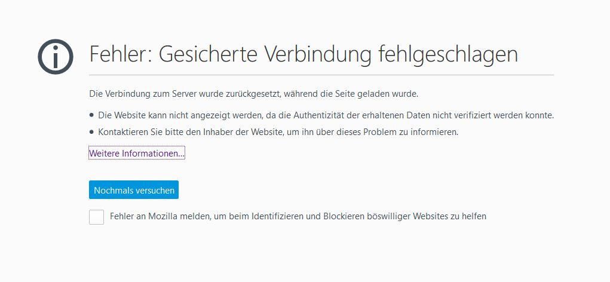This screenshot has width=610, height=282.
Task: Click the Fehler an Mozilla melden label text
Action: (x=298, y=216)
